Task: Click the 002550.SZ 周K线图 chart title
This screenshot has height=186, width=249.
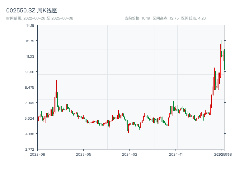Action: pyautogui.click(x=32, y=11)
